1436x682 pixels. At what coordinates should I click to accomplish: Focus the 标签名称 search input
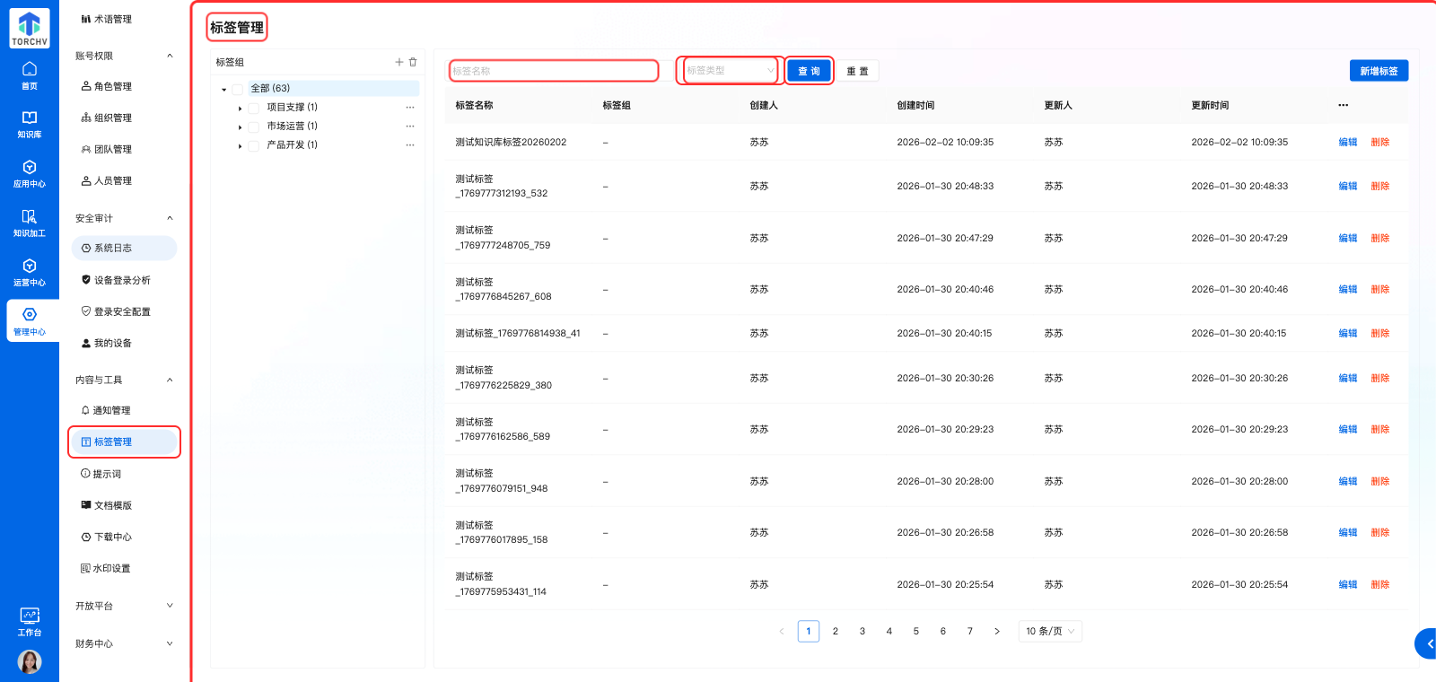[x=554, y=70]
